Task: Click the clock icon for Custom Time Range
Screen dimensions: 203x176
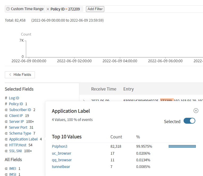Action: click(8, 9)
